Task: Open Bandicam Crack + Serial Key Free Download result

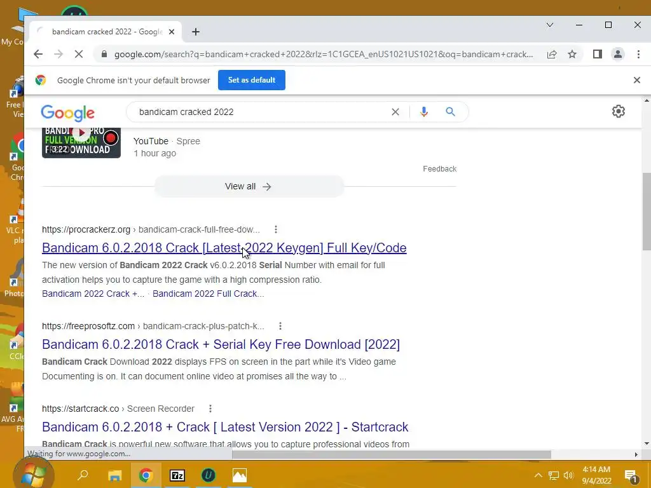Action: [x=221, y=344]
